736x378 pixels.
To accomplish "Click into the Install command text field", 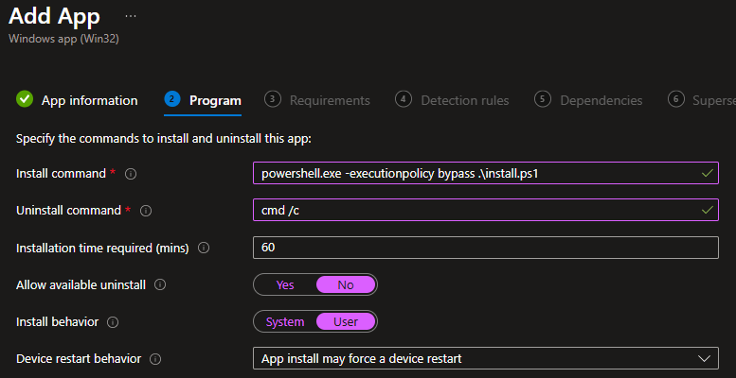I will [x=486, y=173].
